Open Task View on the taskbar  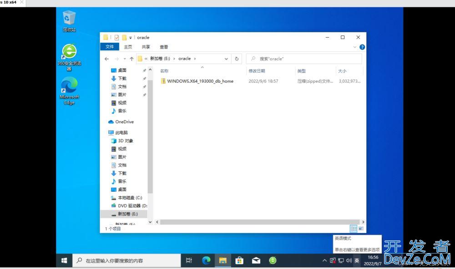click(x=189, y=260)
